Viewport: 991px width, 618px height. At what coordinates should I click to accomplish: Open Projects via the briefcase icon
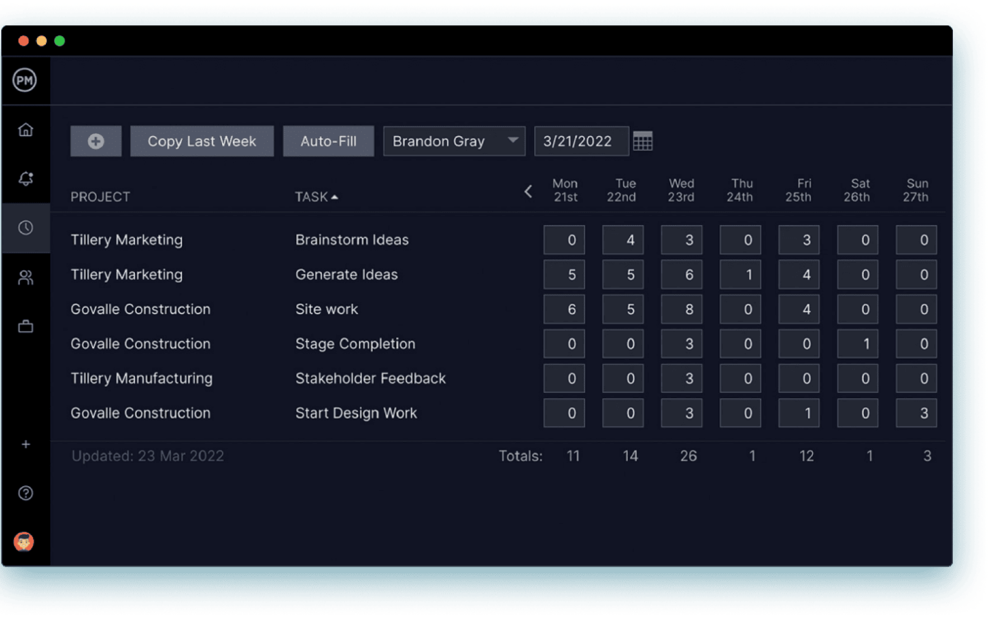point(25,325)
